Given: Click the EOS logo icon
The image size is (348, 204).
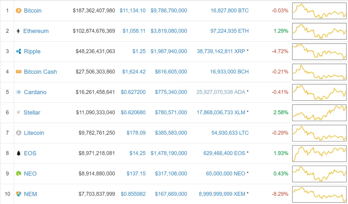Looking at the screenshot, I should [18, 153].
